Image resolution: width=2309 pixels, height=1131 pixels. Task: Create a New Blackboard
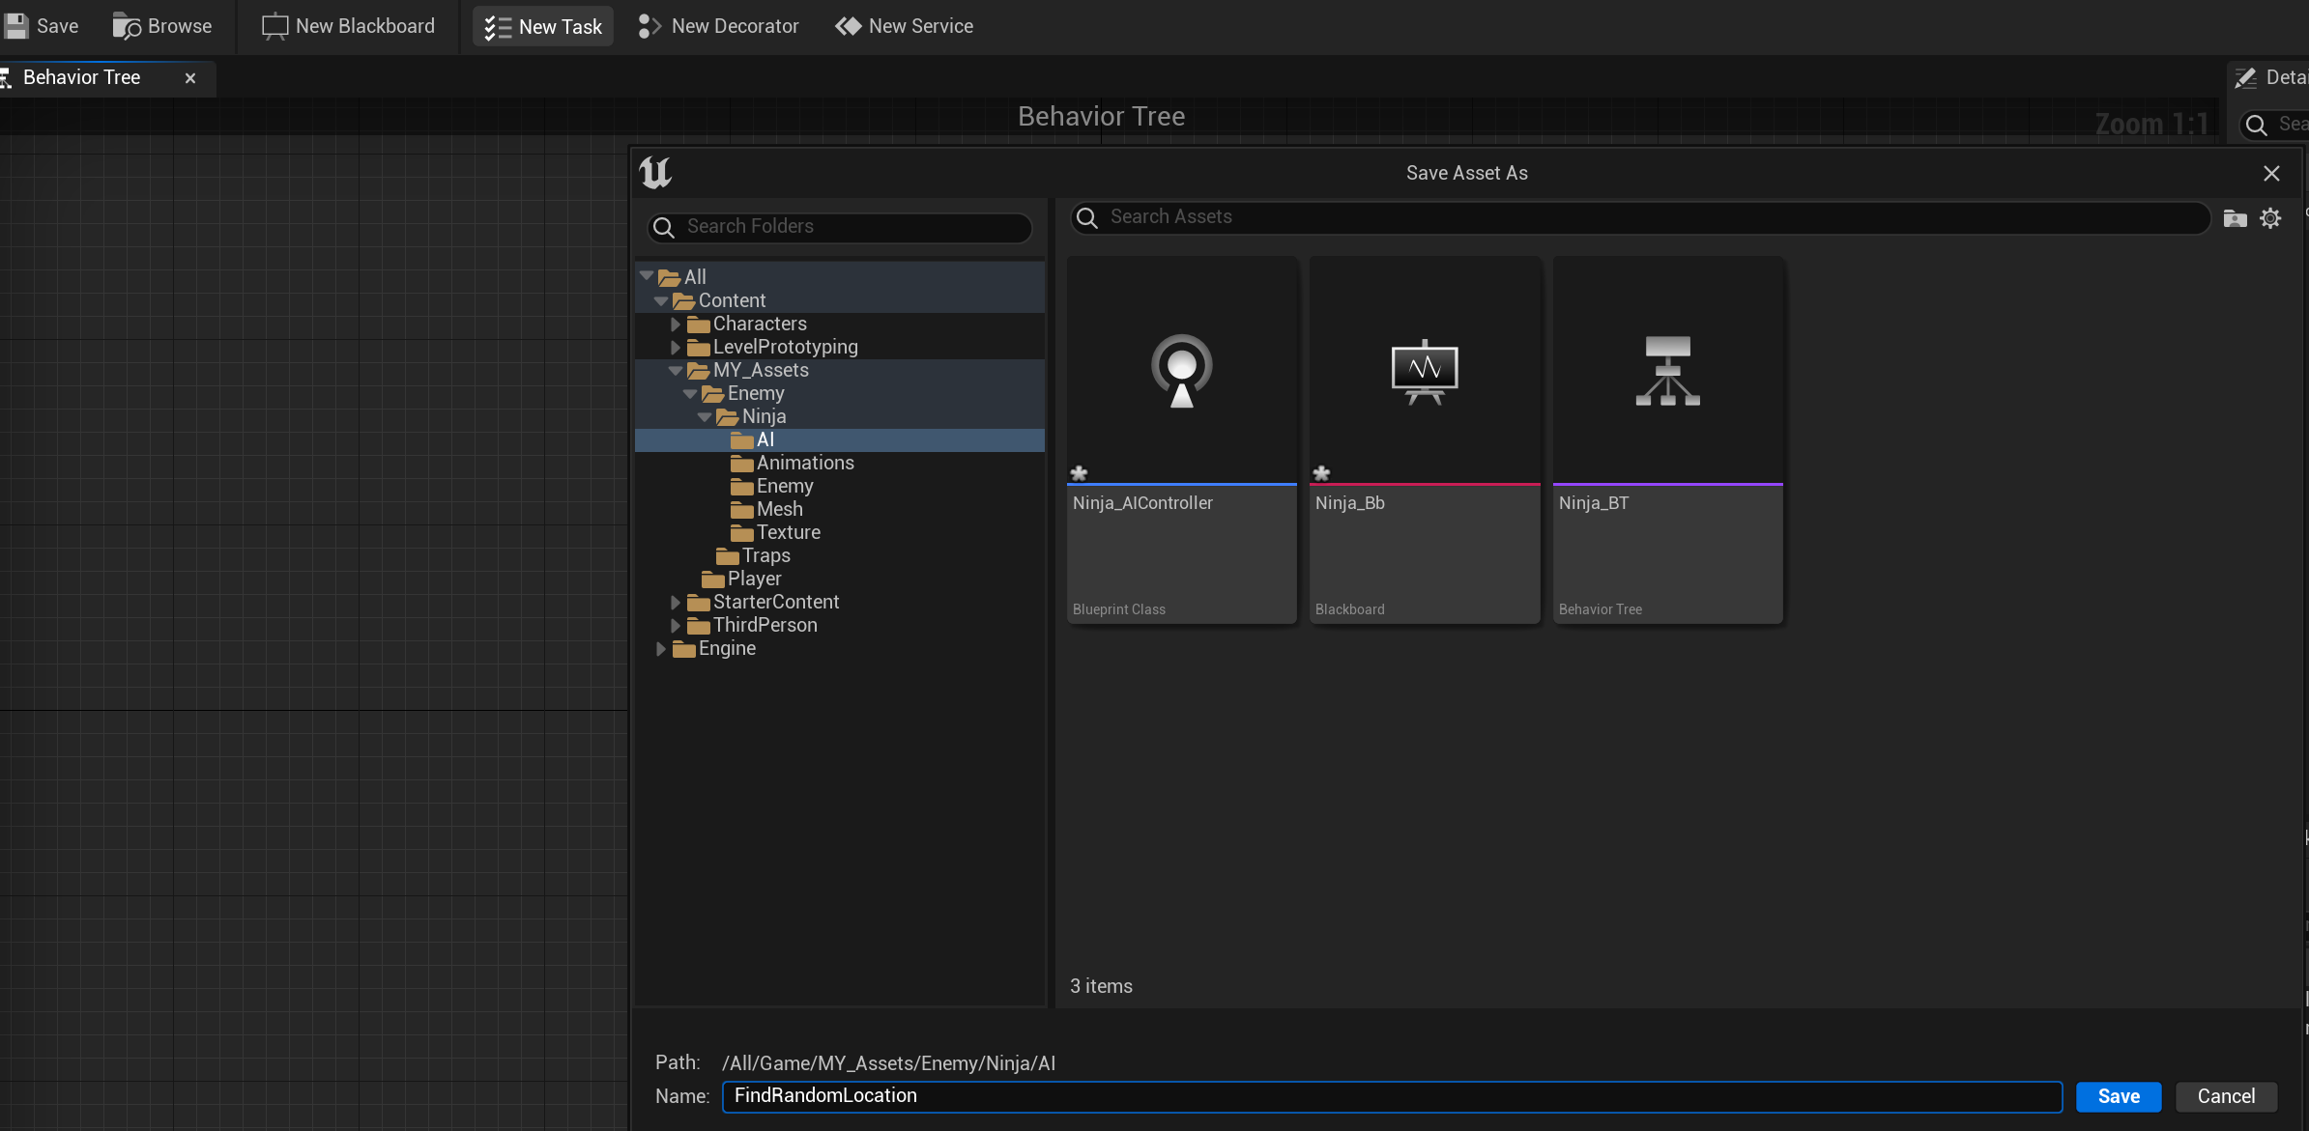(x=348, y=26)
